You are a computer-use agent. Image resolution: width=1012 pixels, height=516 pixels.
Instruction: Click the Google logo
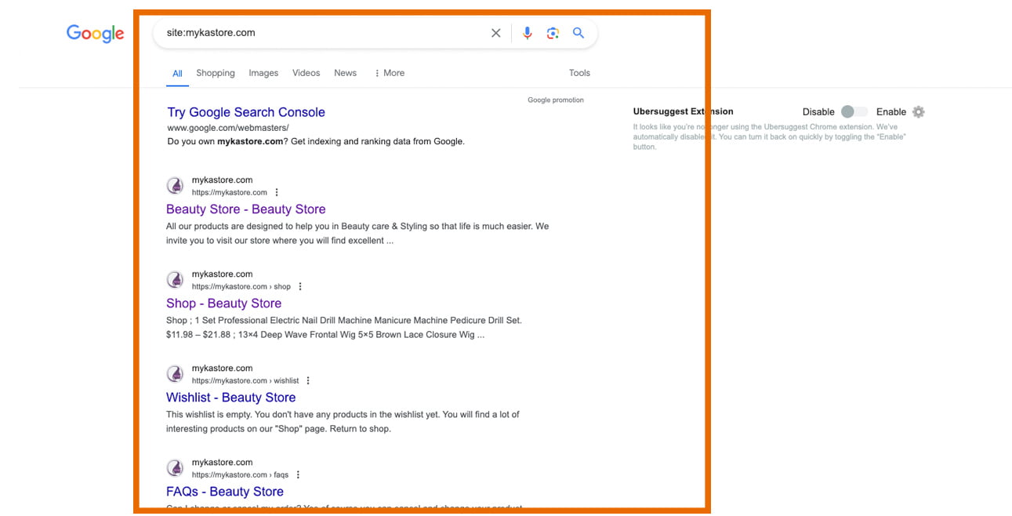[95, 33]
